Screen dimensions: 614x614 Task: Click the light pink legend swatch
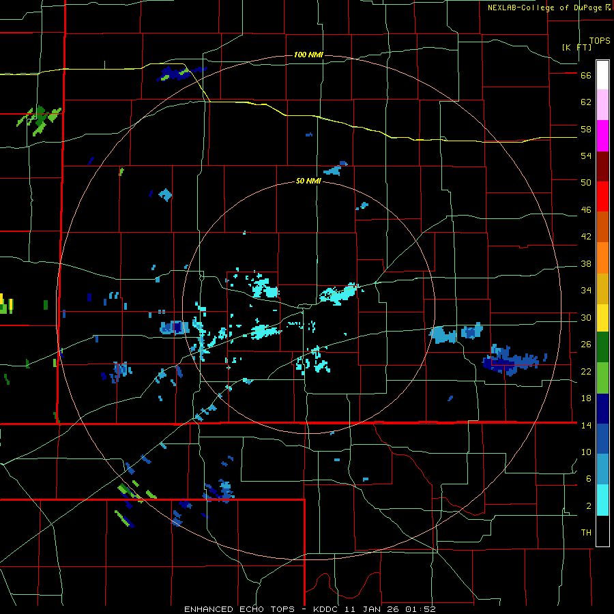pos(602,104)
